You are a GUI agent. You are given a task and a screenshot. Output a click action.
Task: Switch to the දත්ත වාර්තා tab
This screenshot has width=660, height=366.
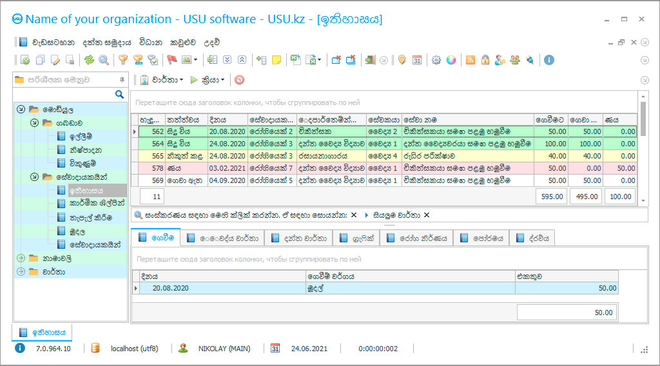(x=300, y=238)
